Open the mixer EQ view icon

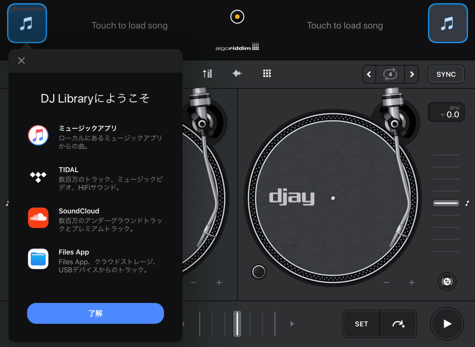[207, 73]
